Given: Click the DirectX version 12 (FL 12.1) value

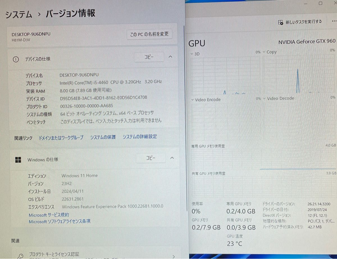Looking at the screenshot, I should click(x=317, y=215).
